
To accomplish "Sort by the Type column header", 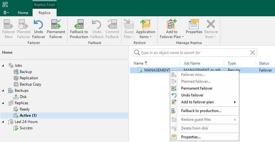I will coord(231,63).
